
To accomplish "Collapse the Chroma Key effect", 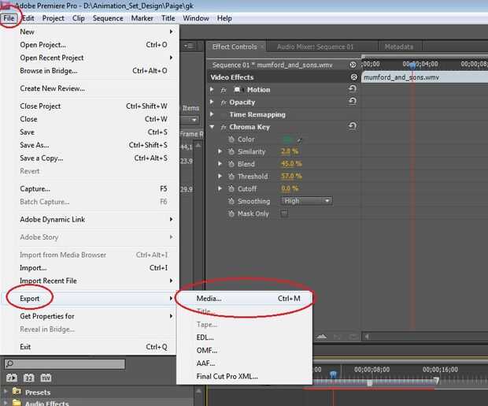I will (x=212, y=127).
